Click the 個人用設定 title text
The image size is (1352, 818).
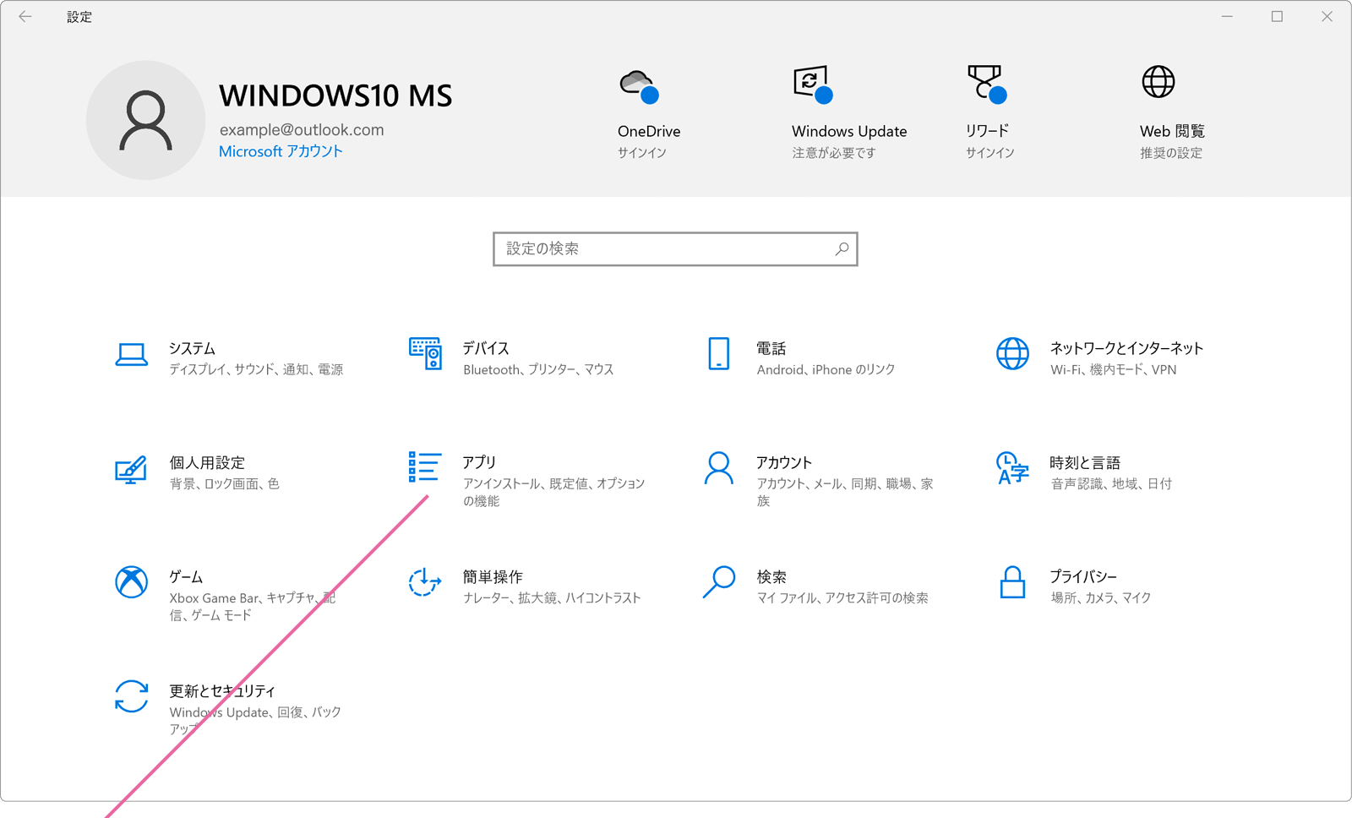pyautogui.click(x=207, y=462)
